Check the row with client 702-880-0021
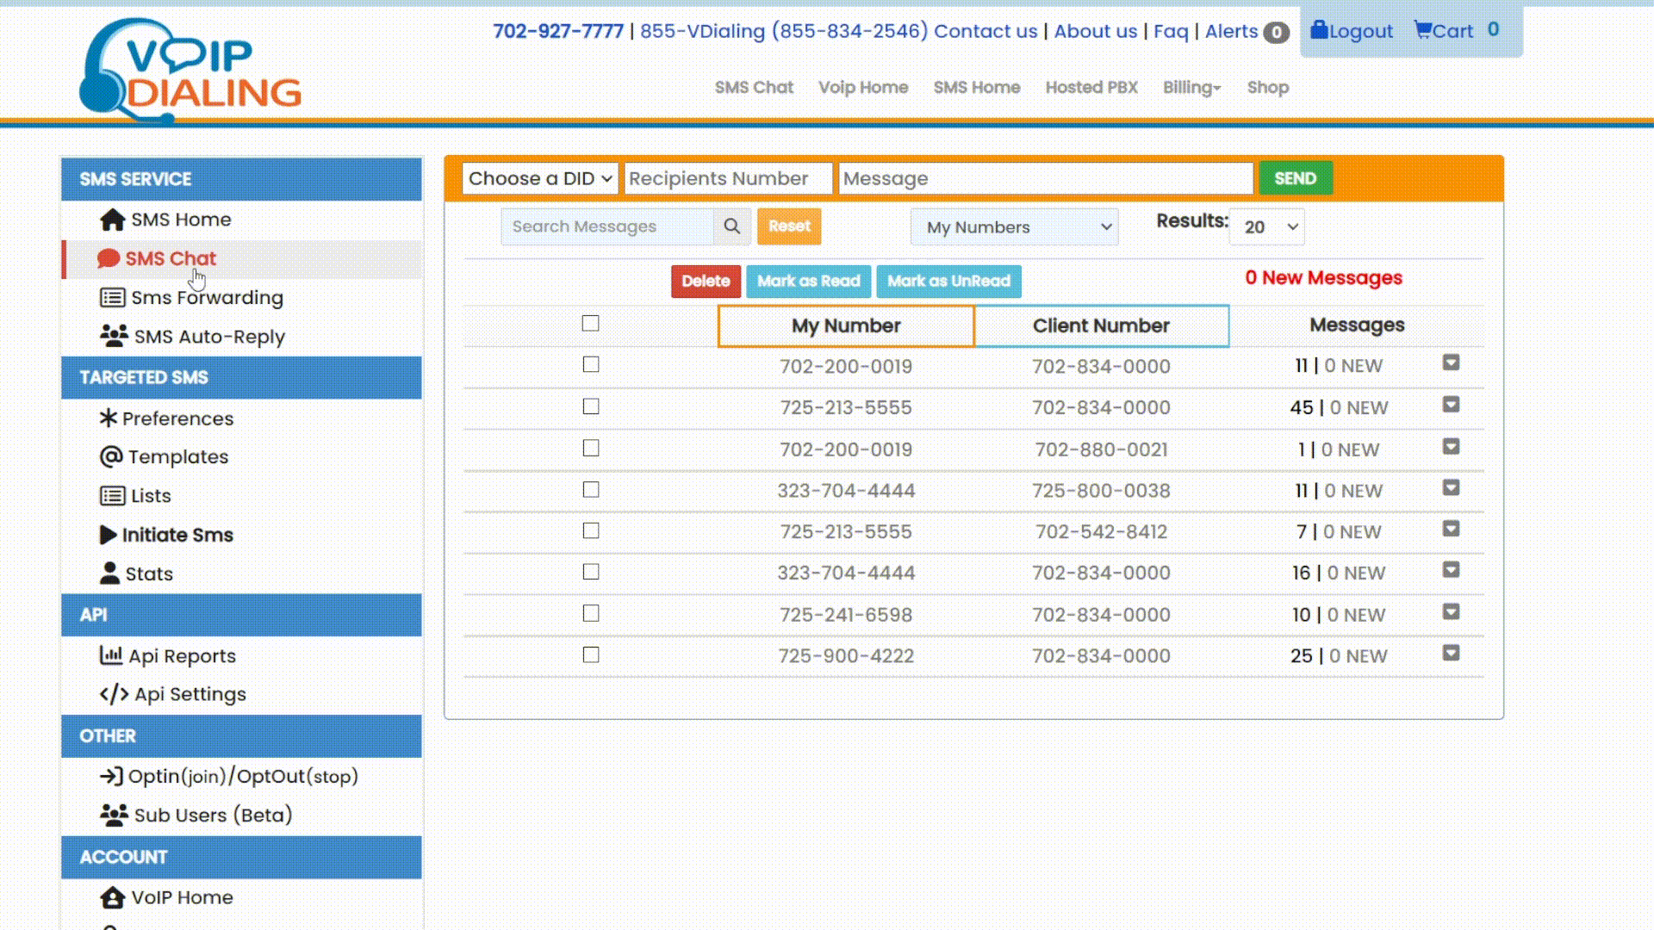The width and height of the screenshot is (1654, 930). pos(590,448)
